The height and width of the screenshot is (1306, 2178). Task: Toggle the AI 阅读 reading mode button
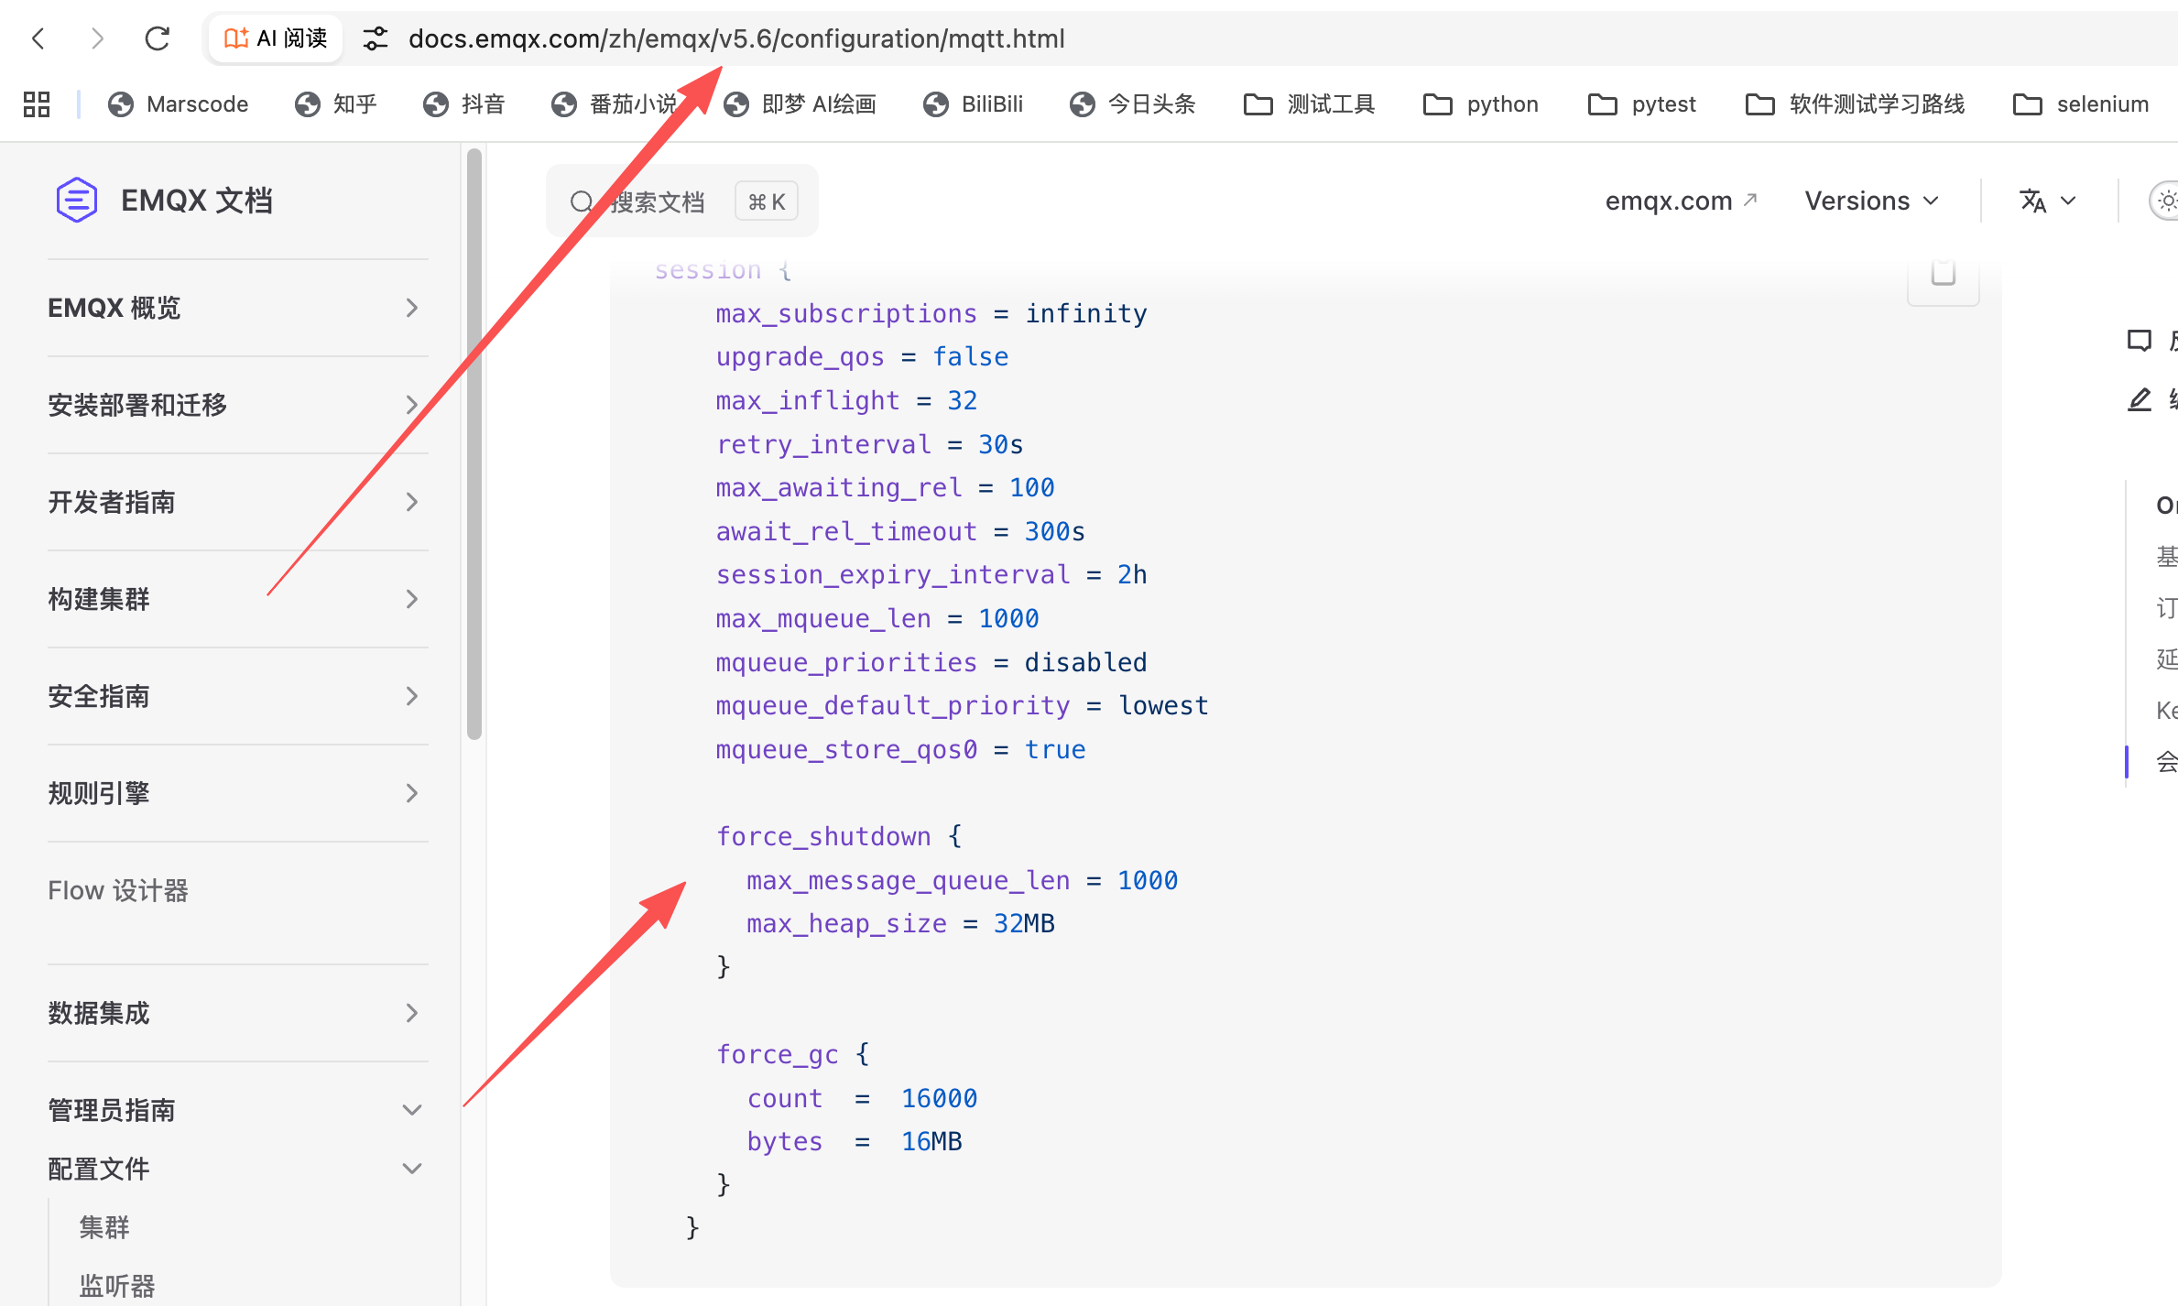pos(275,38)
